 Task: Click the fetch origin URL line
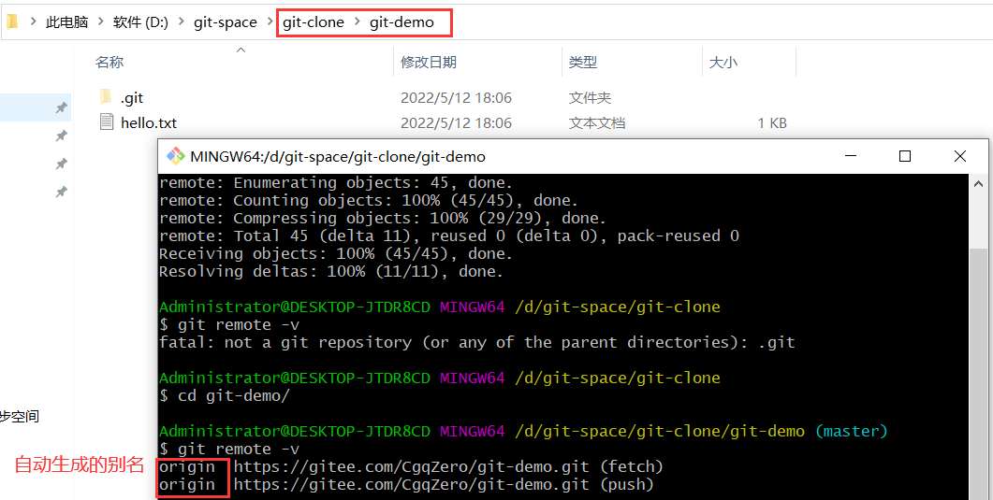tap(411, 467)
